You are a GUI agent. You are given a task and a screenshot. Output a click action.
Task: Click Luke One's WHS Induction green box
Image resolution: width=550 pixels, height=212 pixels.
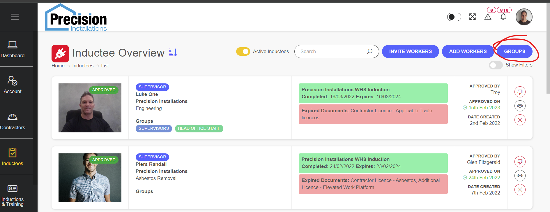(373, 93)
